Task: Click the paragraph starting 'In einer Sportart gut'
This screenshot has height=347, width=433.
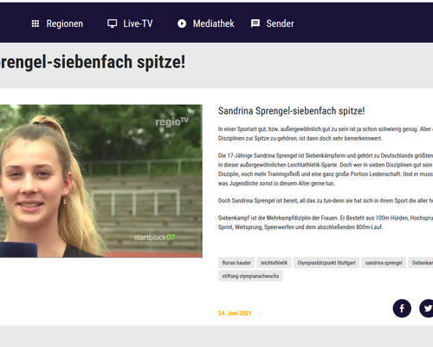Action: [326, 134]
